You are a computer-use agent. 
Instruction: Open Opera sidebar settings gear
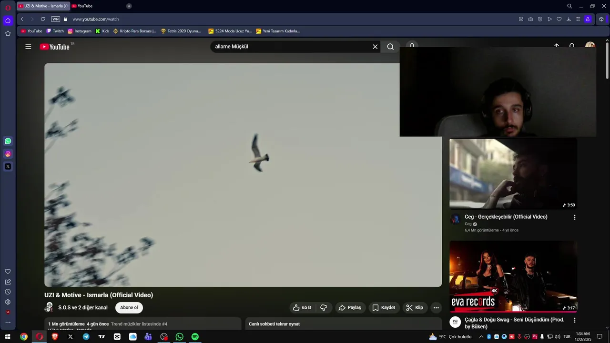(x=8, y=302)
